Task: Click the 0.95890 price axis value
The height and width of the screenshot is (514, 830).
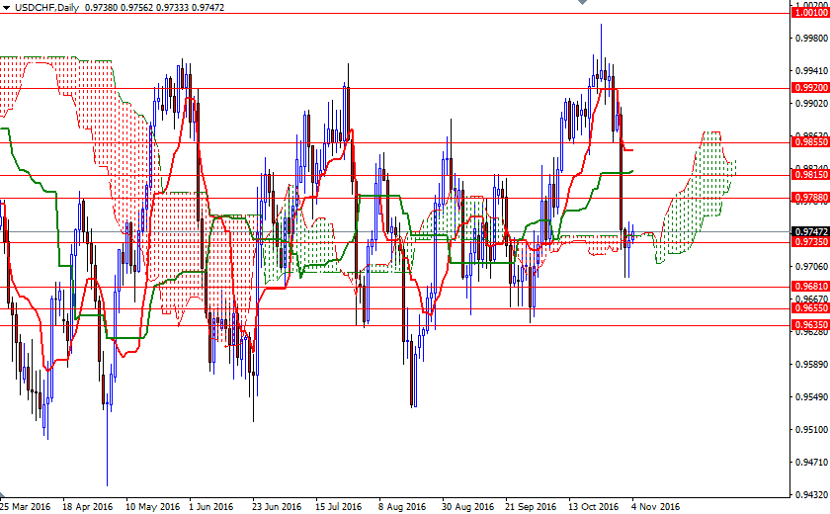Action: [812, 364]
